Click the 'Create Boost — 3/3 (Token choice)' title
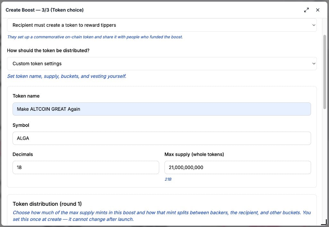329x227 pixels. [x=44, y=10]
